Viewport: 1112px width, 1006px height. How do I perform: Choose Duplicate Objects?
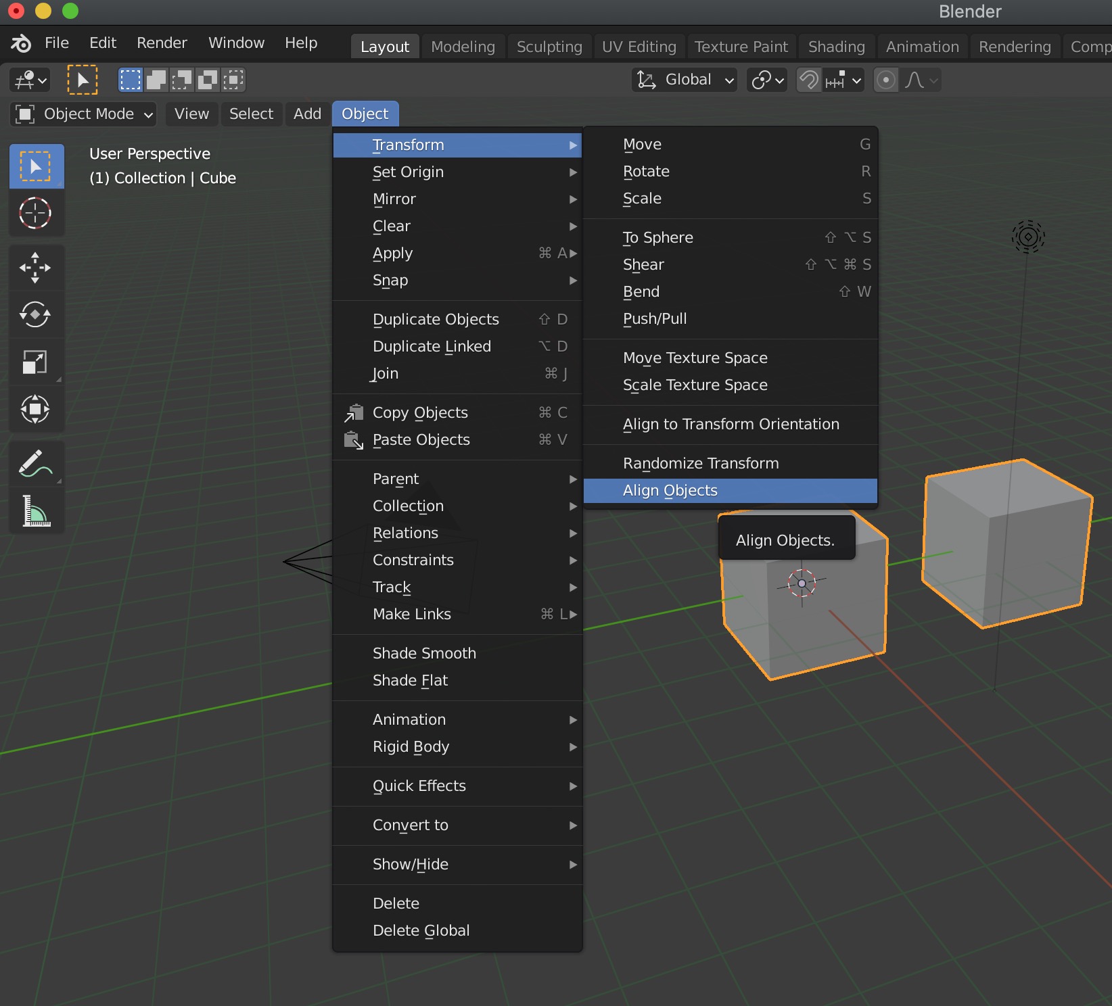tap(458, 319)
